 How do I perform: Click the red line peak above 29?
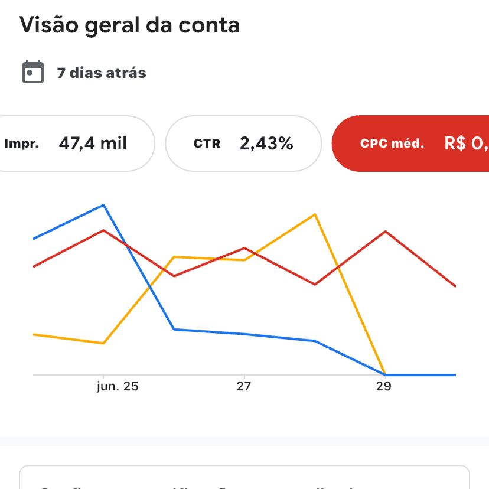click(385, 231)
